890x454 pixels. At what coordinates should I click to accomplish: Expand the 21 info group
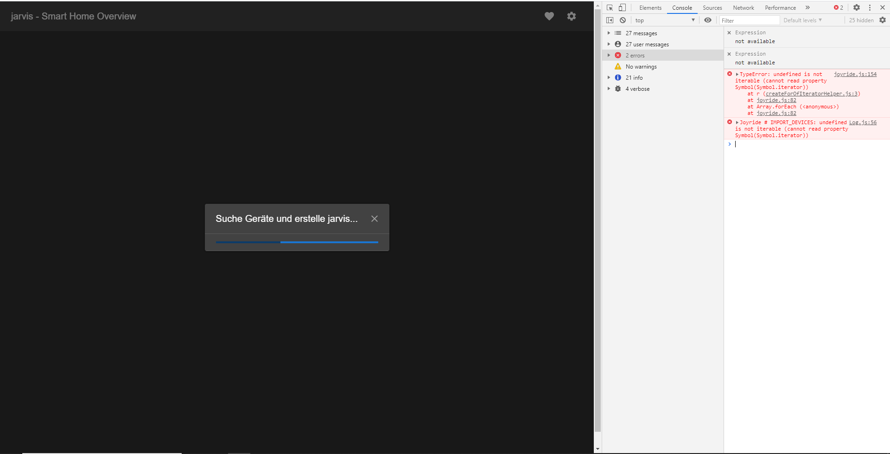point(609,78)
